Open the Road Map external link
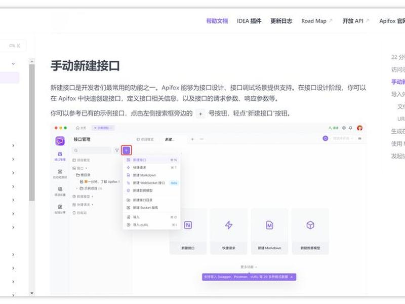405x304 pixels. tap(317, 21)
